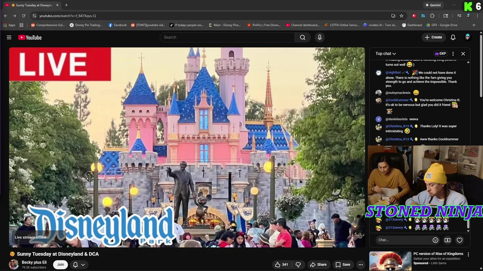This screenshot has width=483, height=271.
Task: Open the sponsored ad options menu
Action: click(x=468, y=254)
